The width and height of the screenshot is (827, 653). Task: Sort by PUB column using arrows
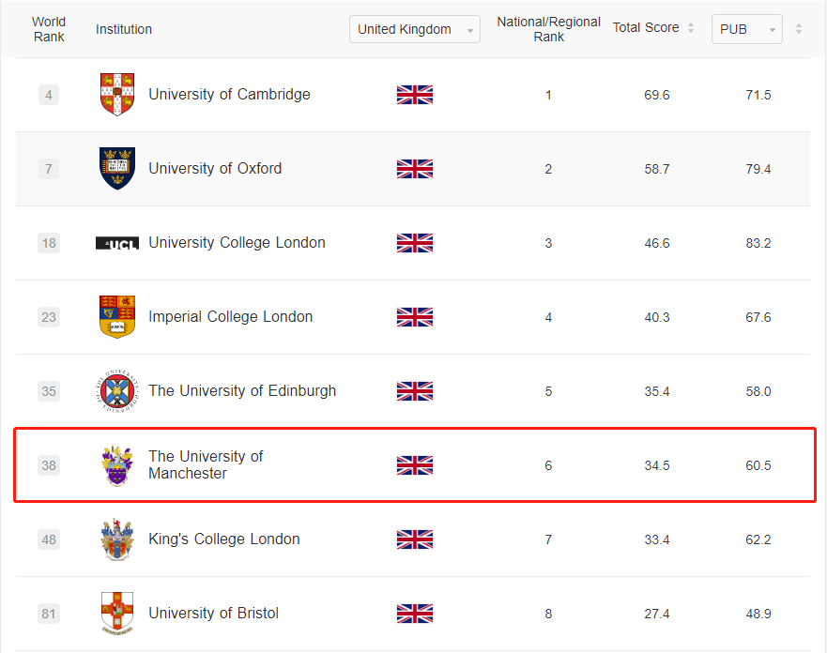(x=799, y=28)
